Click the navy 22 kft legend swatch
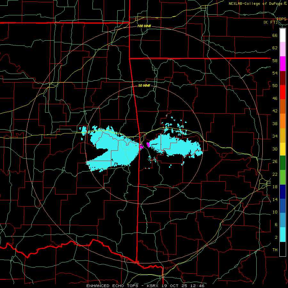The image size is (288, 288). tap(283, 192)
